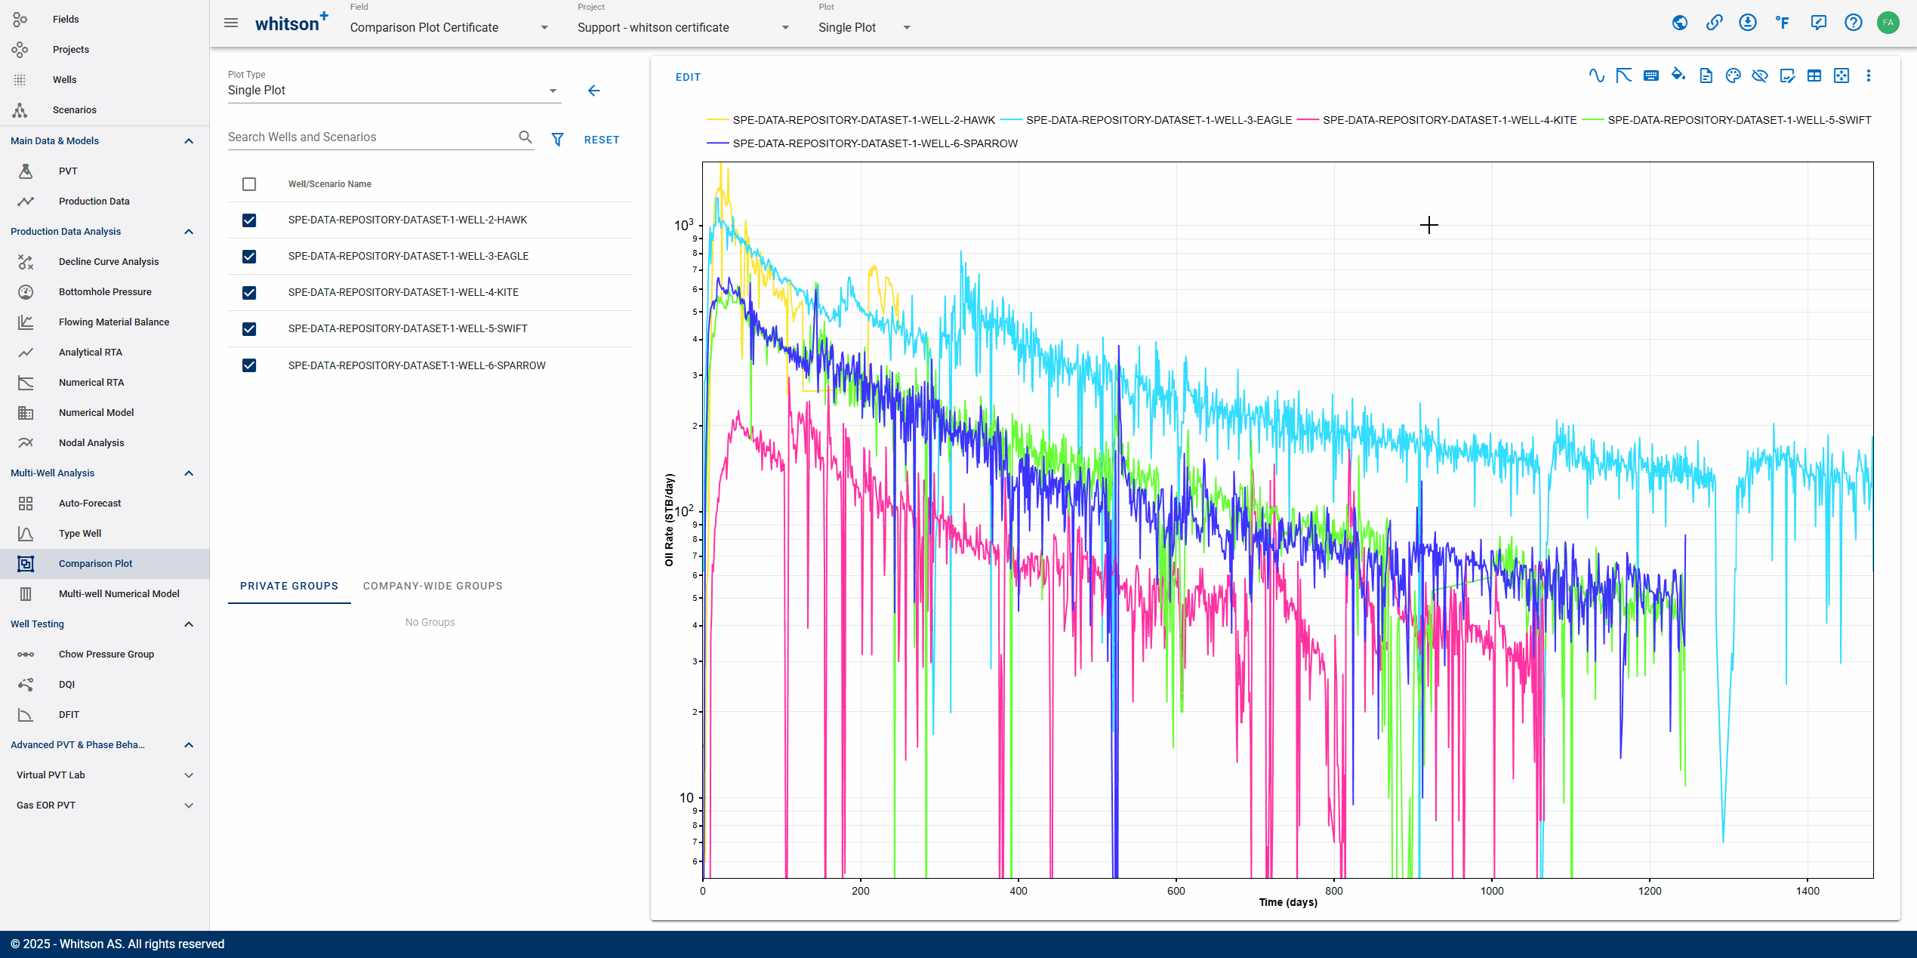Uncheck the WELL-5-SWIFT checkbox
The width and height of the screenshot is (1917, 958).
pyautogui.click(x=249, y=329)
